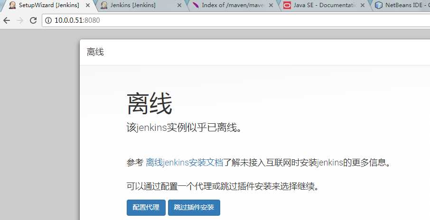The height and width of the screenshot is (220, 430).
Task: Open the Java SE - Documentation tab
Action: (x=324, y=5)
